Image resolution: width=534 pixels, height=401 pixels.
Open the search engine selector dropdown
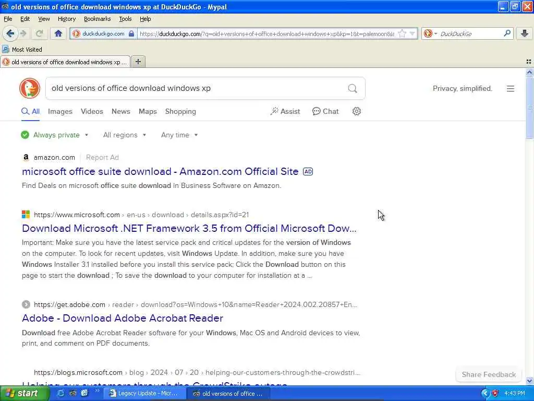click(430, 33)
